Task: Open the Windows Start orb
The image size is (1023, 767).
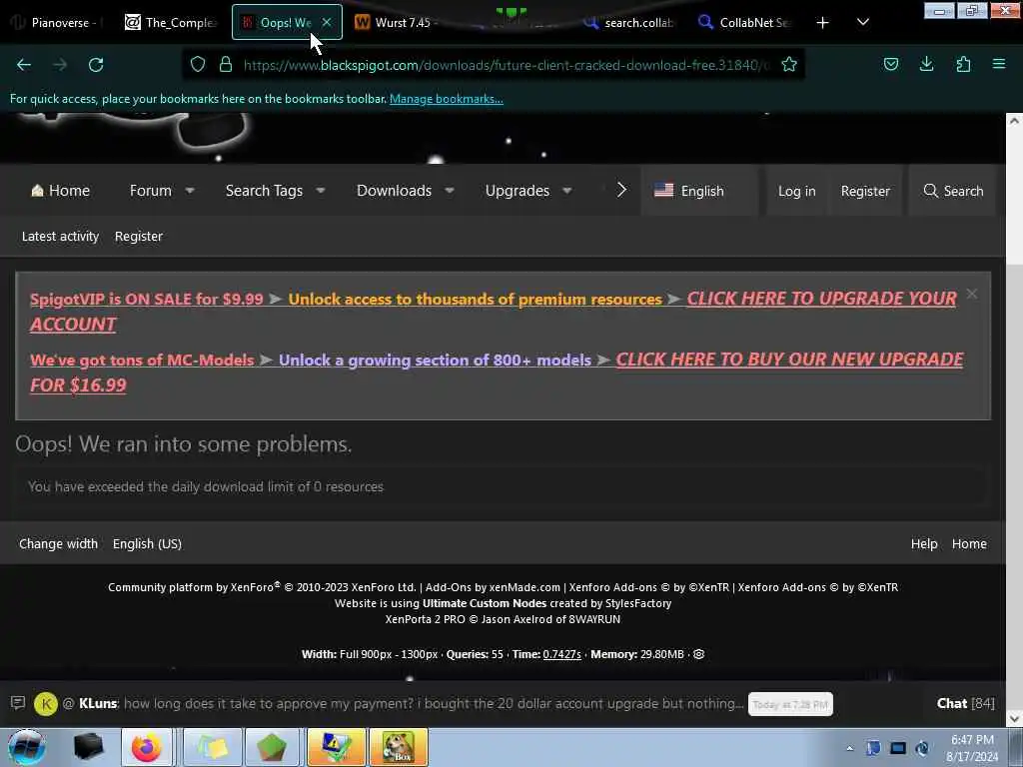Action: (x=26, y=747)
